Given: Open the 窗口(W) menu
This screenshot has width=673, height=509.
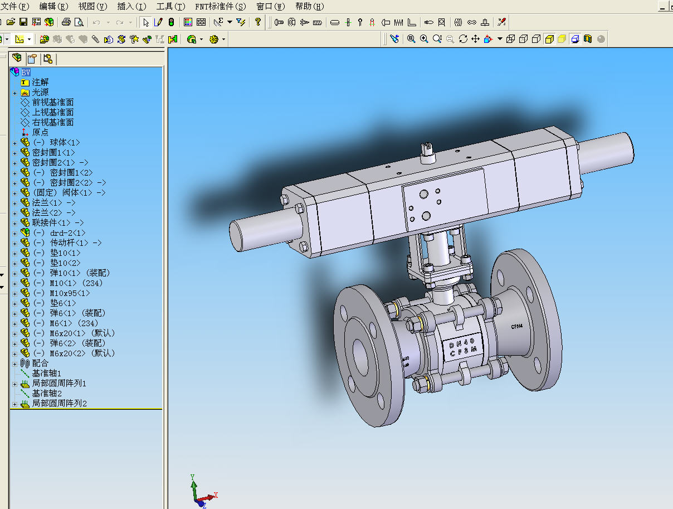Looking at the screenshot, I should (x=270, y=7).
